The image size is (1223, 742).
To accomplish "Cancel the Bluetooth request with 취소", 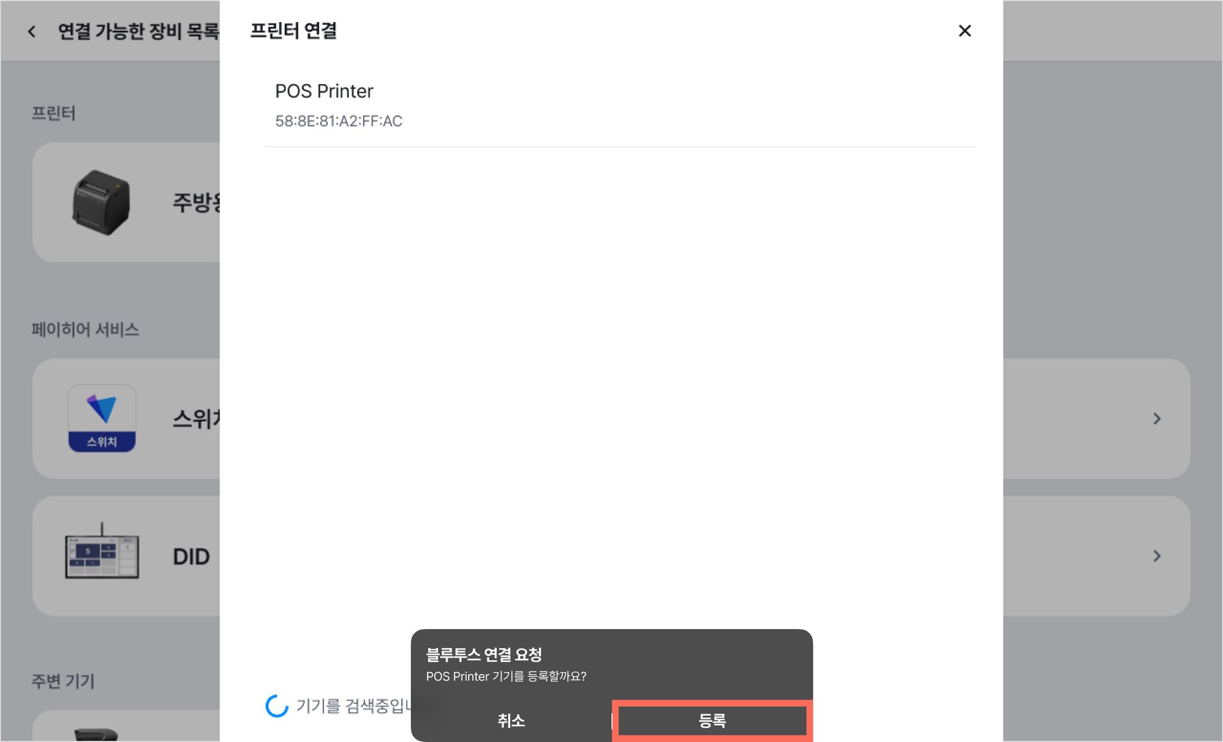I will click(x=511, y=720).
